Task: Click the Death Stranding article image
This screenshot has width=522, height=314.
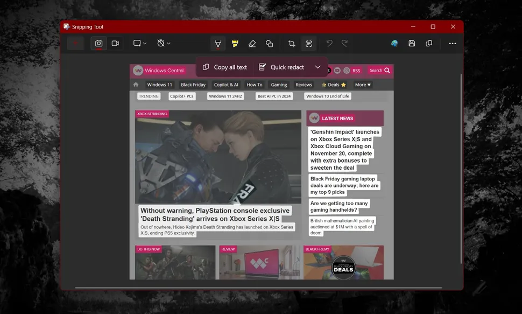Action: tap(218, 157)
